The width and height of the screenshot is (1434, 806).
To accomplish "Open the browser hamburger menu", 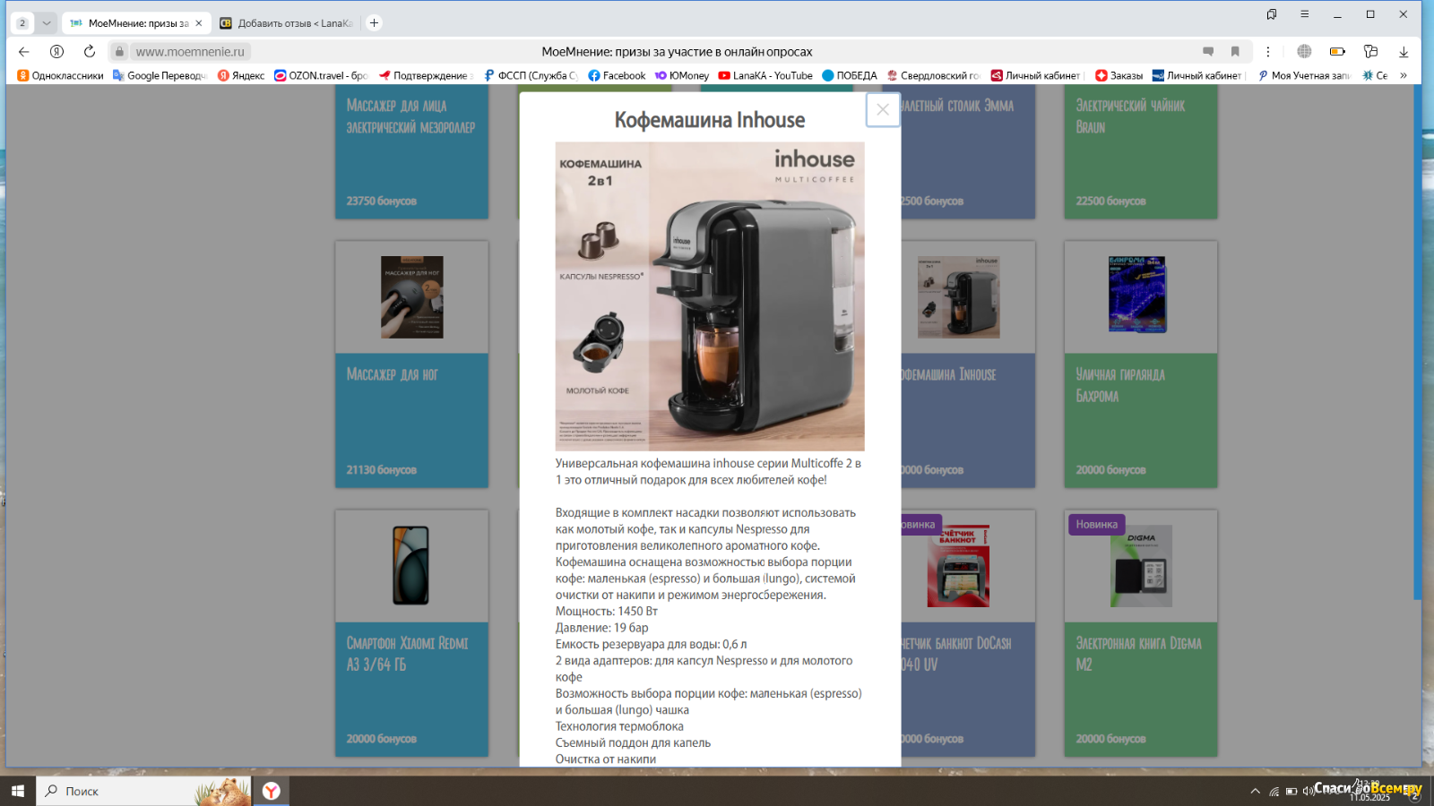I will (x=1304, y=14).
